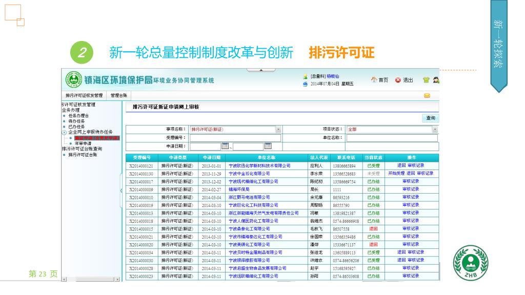Open company link 浙江浙能镇海天然气发电有限责任公司

264,213
